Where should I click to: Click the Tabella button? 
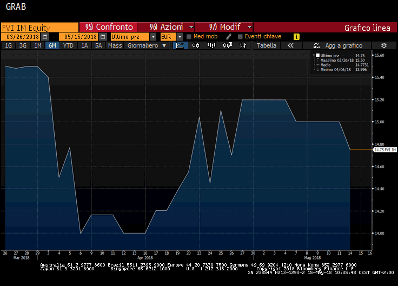266,46
